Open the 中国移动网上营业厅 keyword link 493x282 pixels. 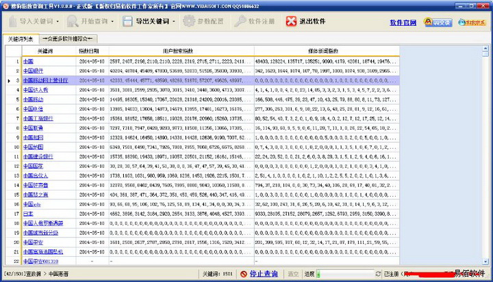46,81
